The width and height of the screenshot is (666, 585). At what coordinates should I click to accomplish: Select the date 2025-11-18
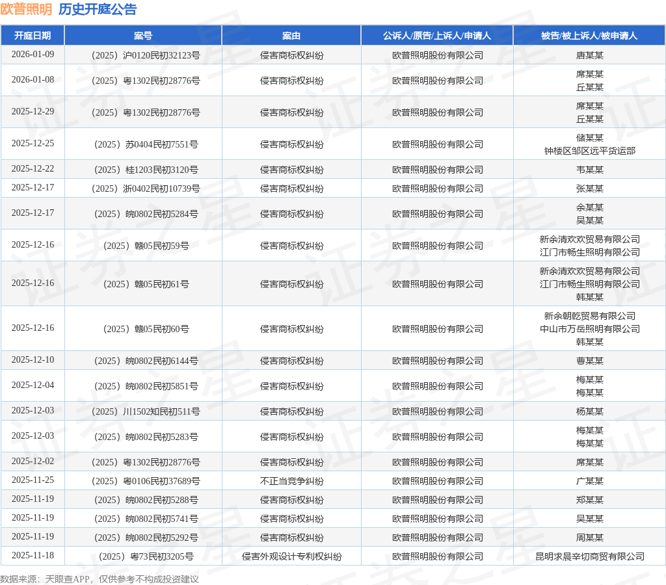(33, 555)
